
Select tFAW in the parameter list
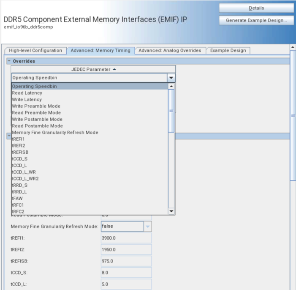click(x=17, y=198)
